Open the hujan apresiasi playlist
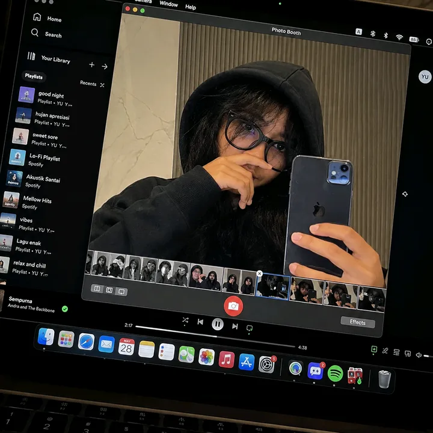The height and width of the screenshot is (433, 433). pyautogui.click(x=43, y=117)
